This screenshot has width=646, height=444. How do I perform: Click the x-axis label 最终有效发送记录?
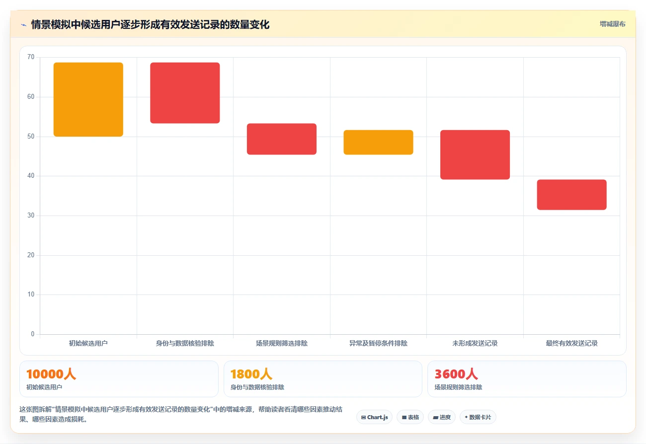(x=571, y=343)
